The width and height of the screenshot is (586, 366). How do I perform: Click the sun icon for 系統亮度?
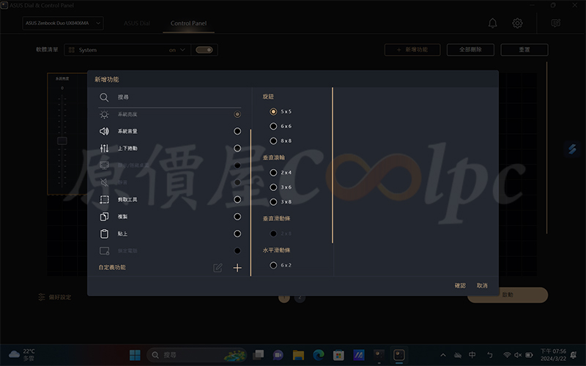pyautogui.click(x=104, y=114)
